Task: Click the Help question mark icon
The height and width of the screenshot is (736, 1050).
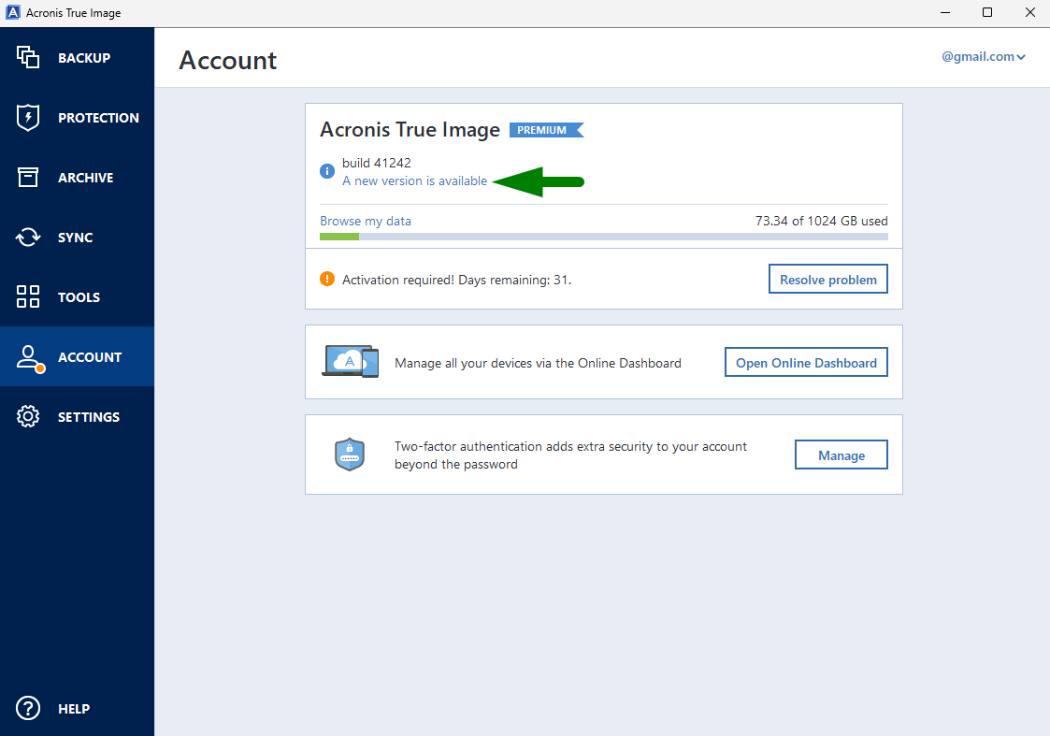Action: click(x=28, y=708)
